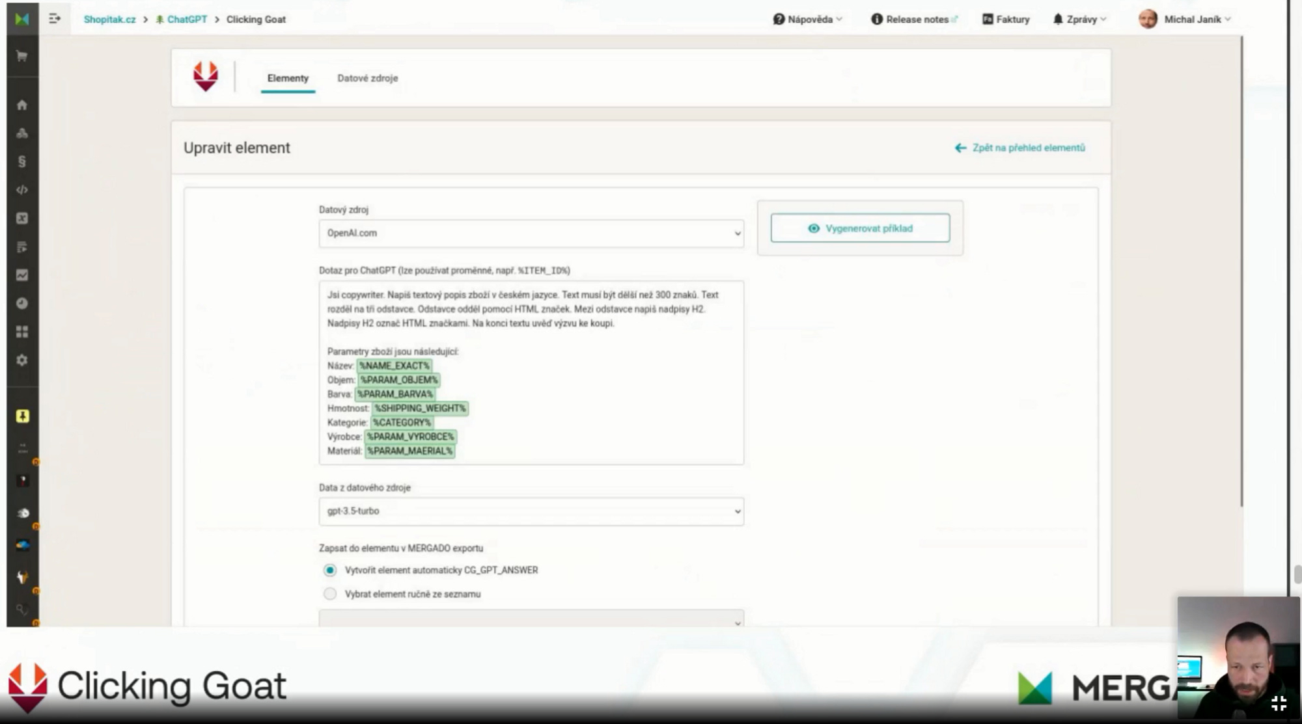The width and height of the screenshot is (1302, 724).
Task: Click the Upravit element heading
Action: pyautogui.click(x=237, y=148)
